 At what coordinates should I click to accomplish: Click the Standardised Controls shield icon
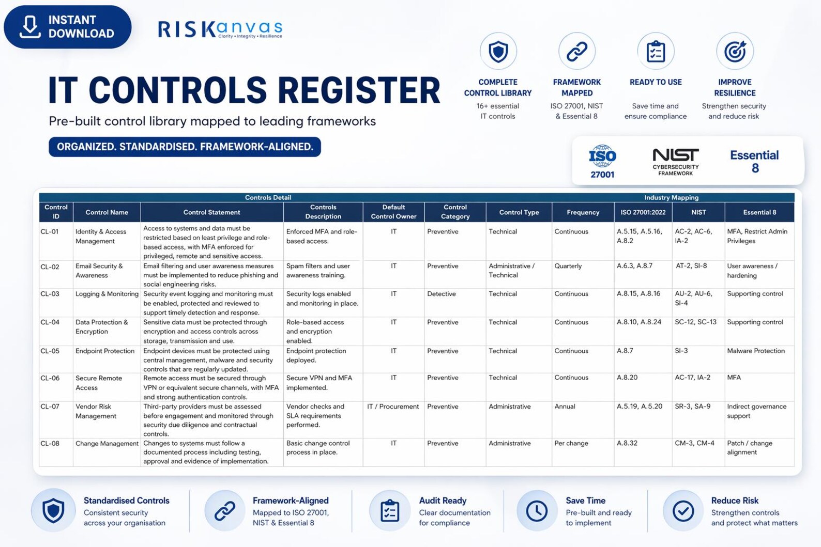coord(53,510)
